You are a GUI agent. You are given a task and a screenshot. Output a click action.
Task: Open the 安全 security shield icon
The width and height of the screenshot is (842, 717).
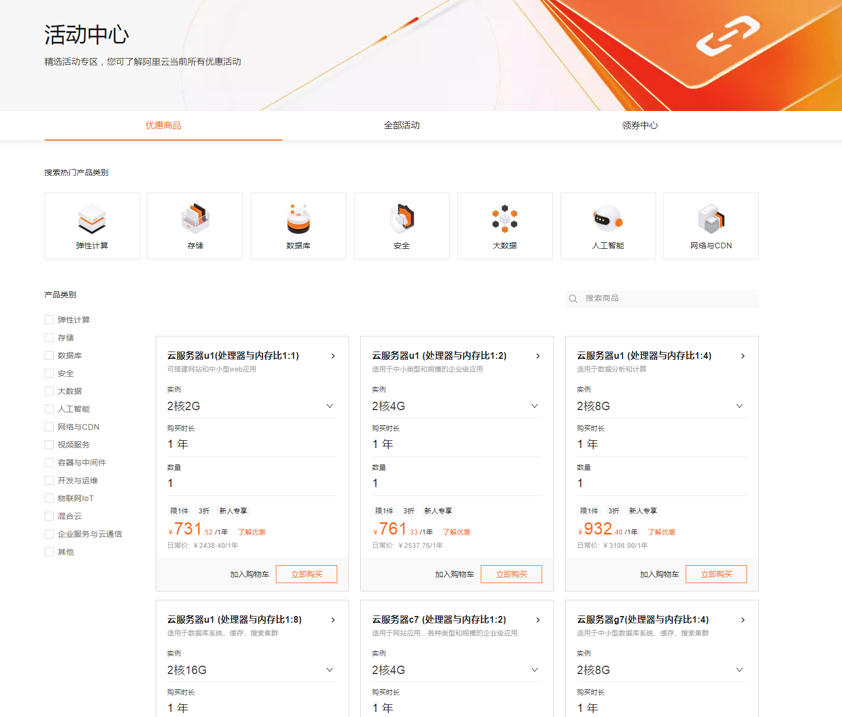coord(401,226)
